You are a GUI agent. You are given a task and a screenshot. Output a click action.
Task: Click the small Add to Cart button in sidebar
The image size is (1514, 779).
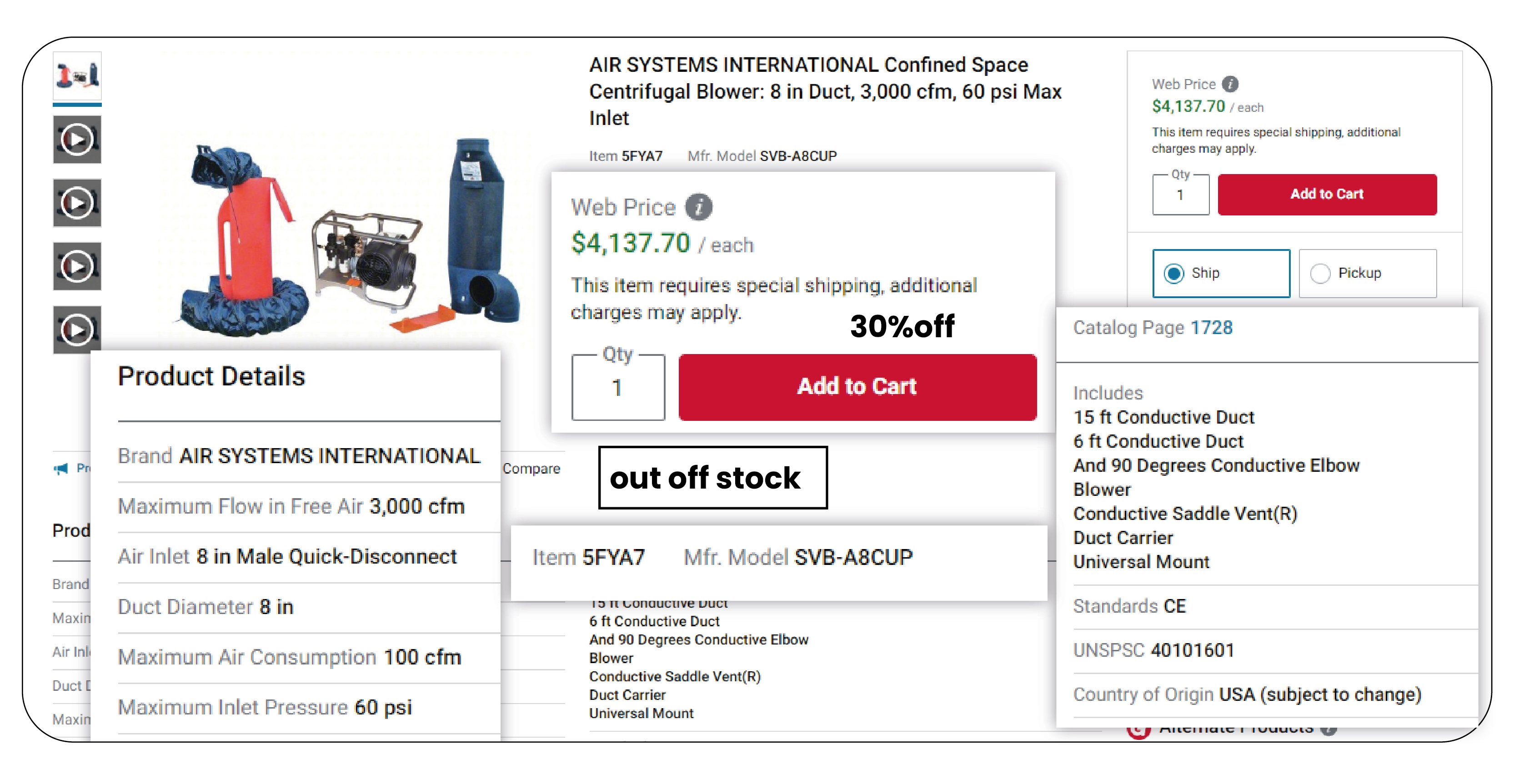tap(1327, 195)
